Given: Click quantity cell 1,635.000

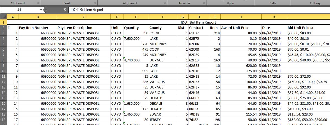Looking at the screenshot, I should 136,103.
